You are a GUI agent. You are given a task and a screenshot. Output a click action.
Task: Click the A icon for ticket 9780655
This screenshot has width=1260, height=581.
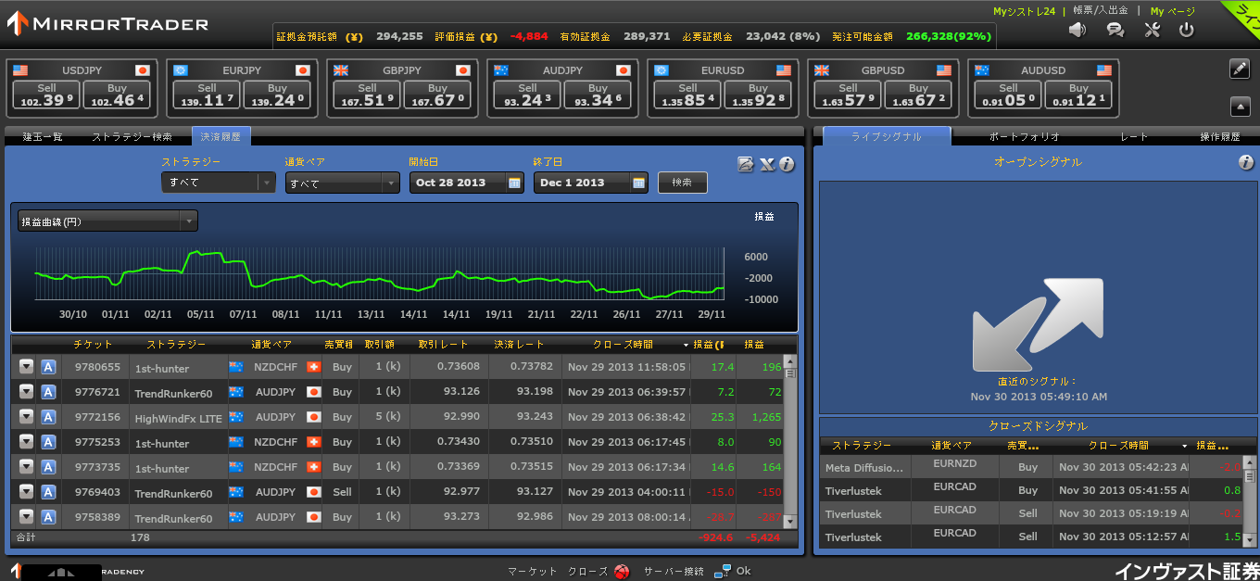tap(49, 367)
